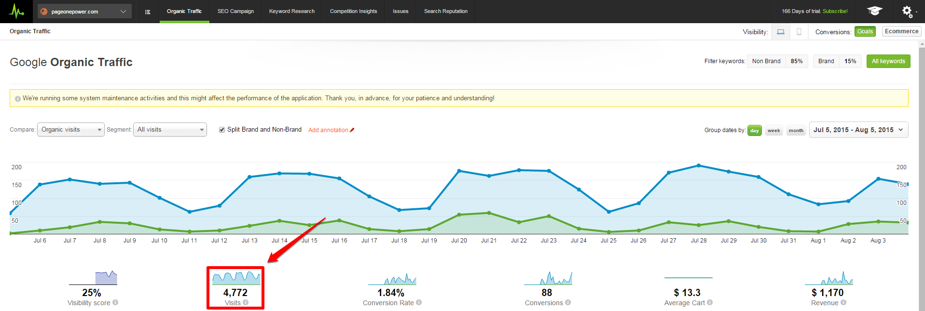Click the info icon in maintenance notice

coord(18,99)
